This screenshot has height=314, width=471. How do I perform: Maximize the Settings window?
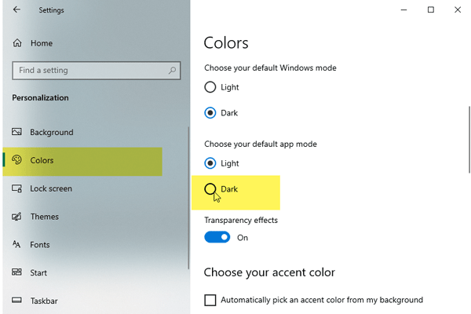pyautogui.click(x=431, y=10)
